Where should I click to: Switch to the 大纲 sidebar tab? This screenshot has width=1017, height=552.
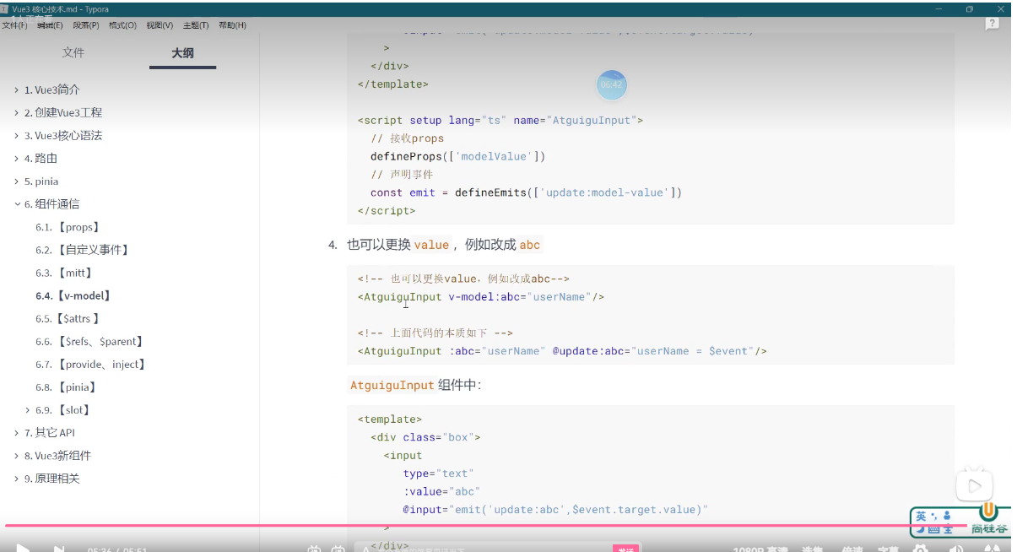[x=182, y=52]
